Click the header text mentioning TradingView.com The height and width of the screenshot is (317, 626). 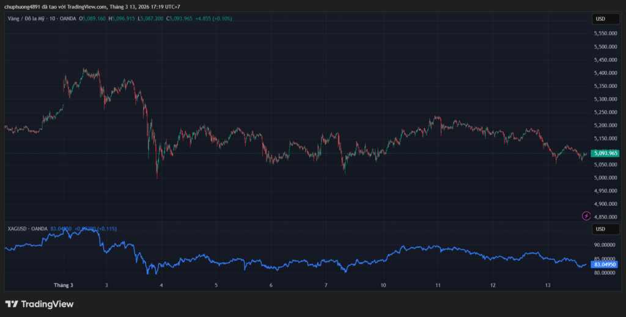(x=92, y=7)
